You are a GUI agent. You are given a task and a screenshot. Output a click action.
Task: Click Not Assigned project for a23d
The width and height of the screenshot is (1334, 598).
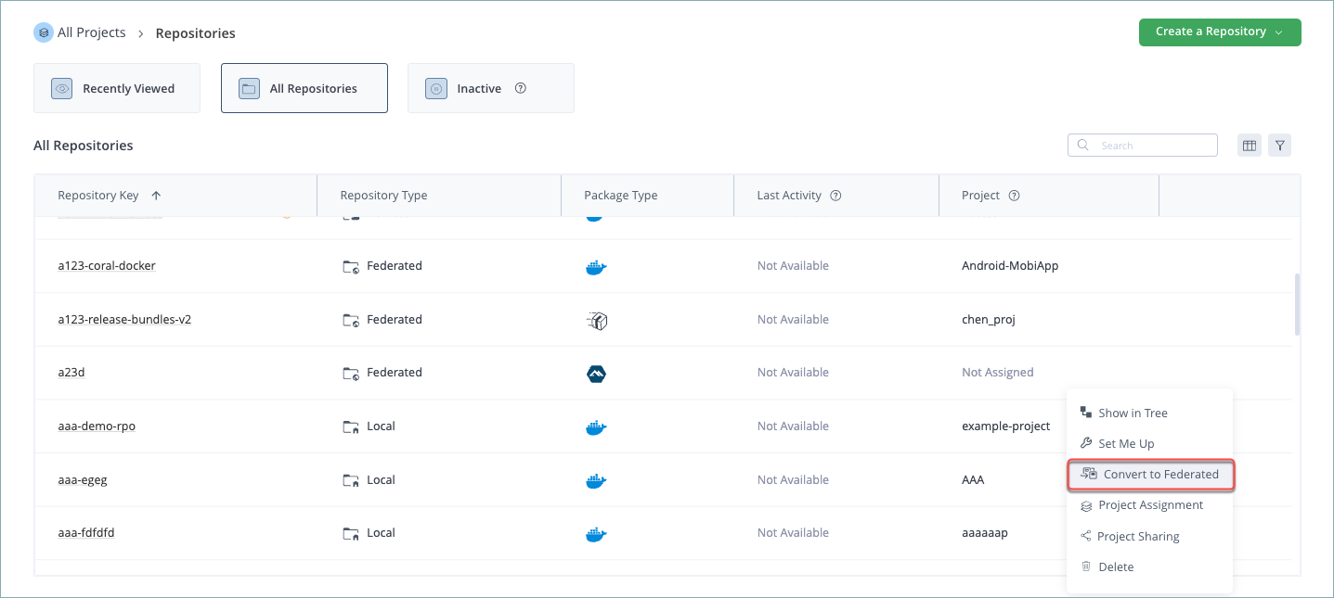point(998,373)
